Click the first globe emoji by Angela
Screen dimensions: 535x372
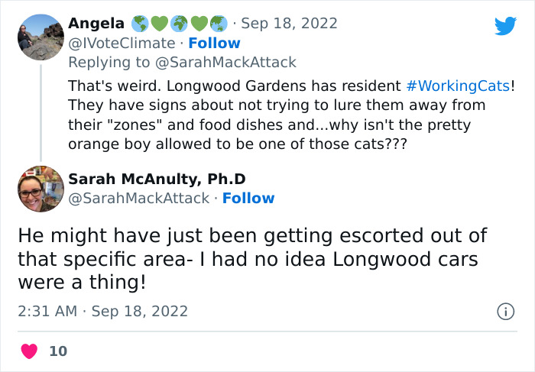click(140, 24)
